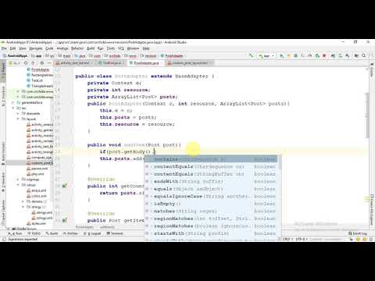375x281 pixels.
Task: Open the app run configuration dropdown
Action: [x=266, y=55]
